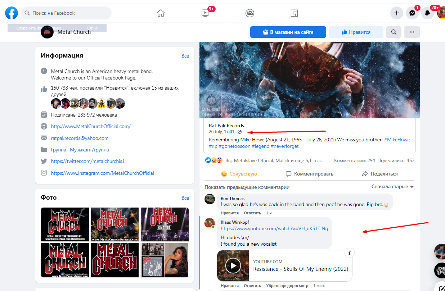This screenshot has width=445, height=291.
Task: Click the Klaus Wirrkopf name link
Action: [x=235, y=222]
